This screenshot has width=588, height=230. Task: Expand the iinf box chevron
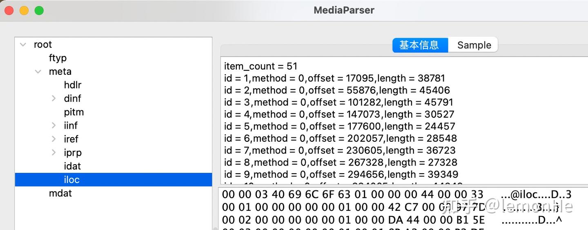coord(53,125)
